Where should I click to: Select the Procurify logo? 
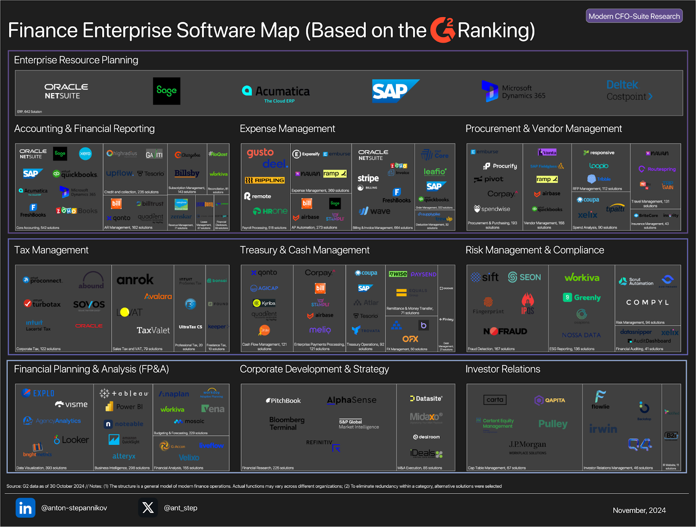coord(500,166)
